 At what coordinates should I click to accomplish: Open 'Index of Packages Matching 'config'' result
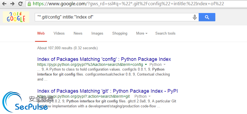pos(104,59)
